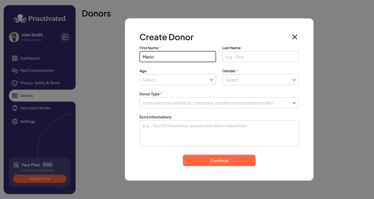Click the Donors card icon
This screenshot has width=374, height=199.
point(15,96)
